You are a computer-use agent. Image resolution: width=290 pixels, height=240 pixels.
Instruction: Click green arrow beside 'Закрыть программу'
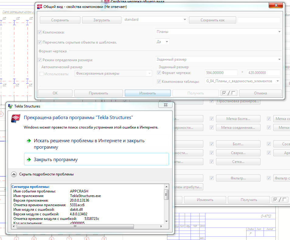29,159
